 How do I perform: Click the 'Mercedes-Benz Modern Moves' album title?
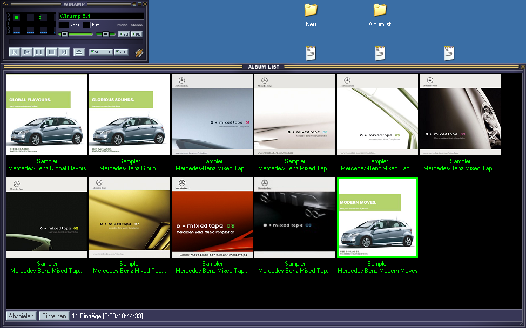(377, 271)
